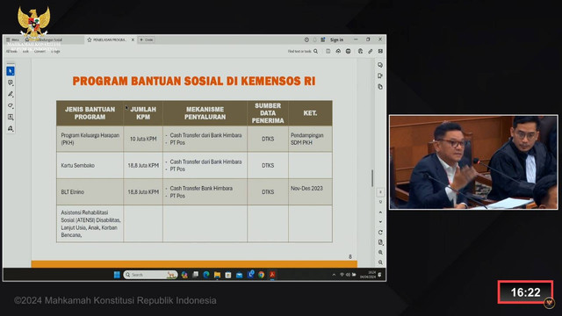Click the Create button
The width and height of the screenshot is (562, 316).
click(147, 39)
